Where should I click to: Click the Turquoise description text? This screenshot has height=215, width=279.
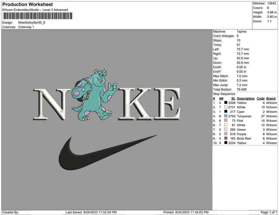click(x=244, y=116)
